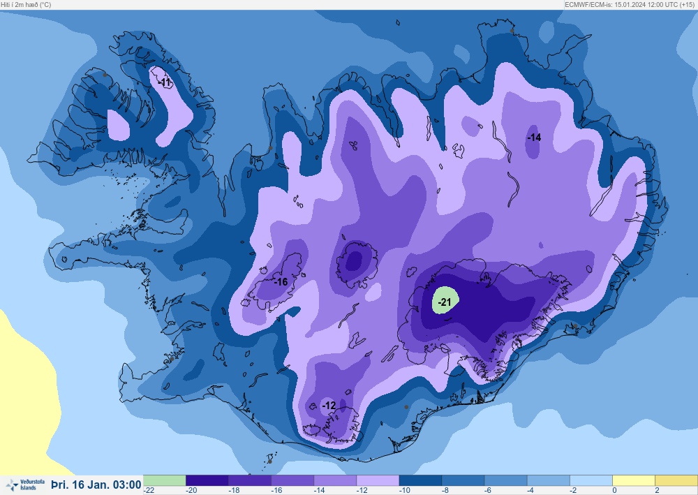
Task: Click the -16 temperature label on the map
Action: (x=281, y=282)
